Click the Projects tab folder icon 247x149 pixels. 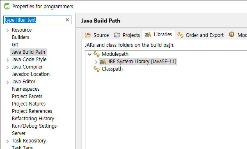pos(117,35)
